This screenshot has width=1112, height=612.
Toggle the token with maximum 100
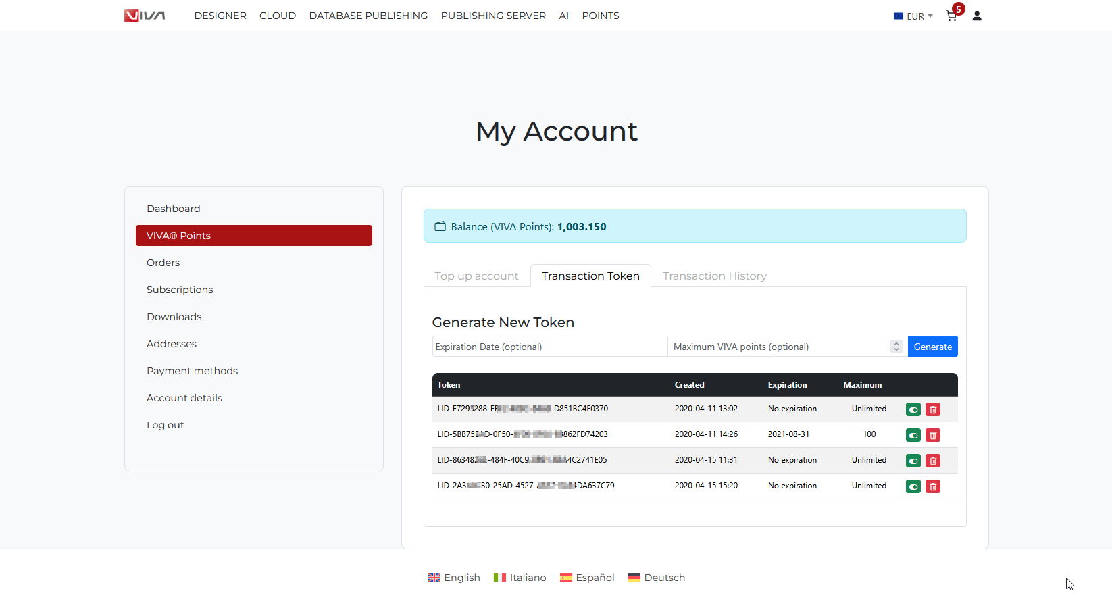coord(913,435)
